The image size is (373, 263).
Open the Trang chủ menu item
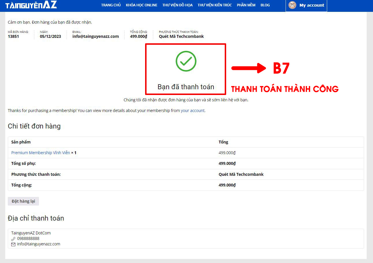tap(111, 5)
